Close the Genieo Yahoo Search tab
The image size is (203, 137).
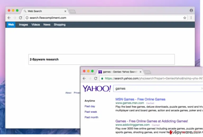(140, 72)
